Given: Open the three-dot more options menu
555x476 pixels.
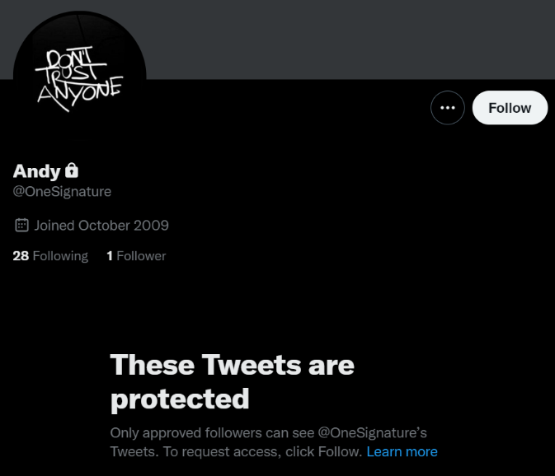Looking at the screenshot, I should click(448, 108).
